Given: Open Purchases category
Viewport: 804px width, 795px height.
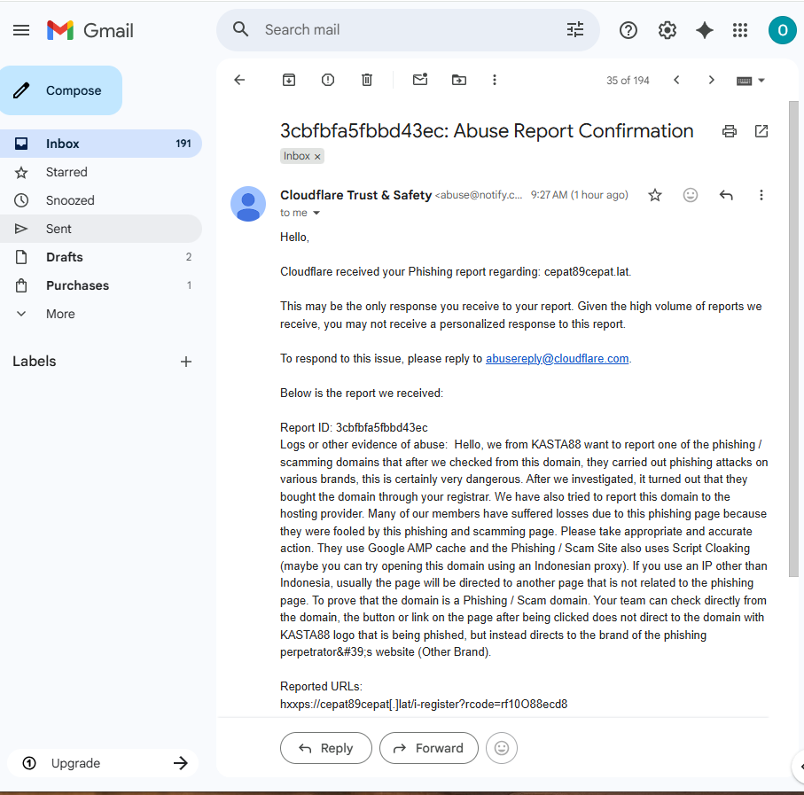Looking at the screenshot, I should click(100, 285).
